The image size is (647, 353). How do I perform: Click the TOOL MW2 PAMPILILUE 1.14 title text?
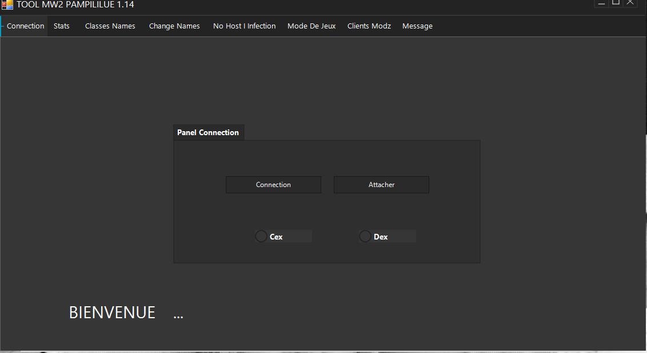pyautogui.click(x=75, y=5)
